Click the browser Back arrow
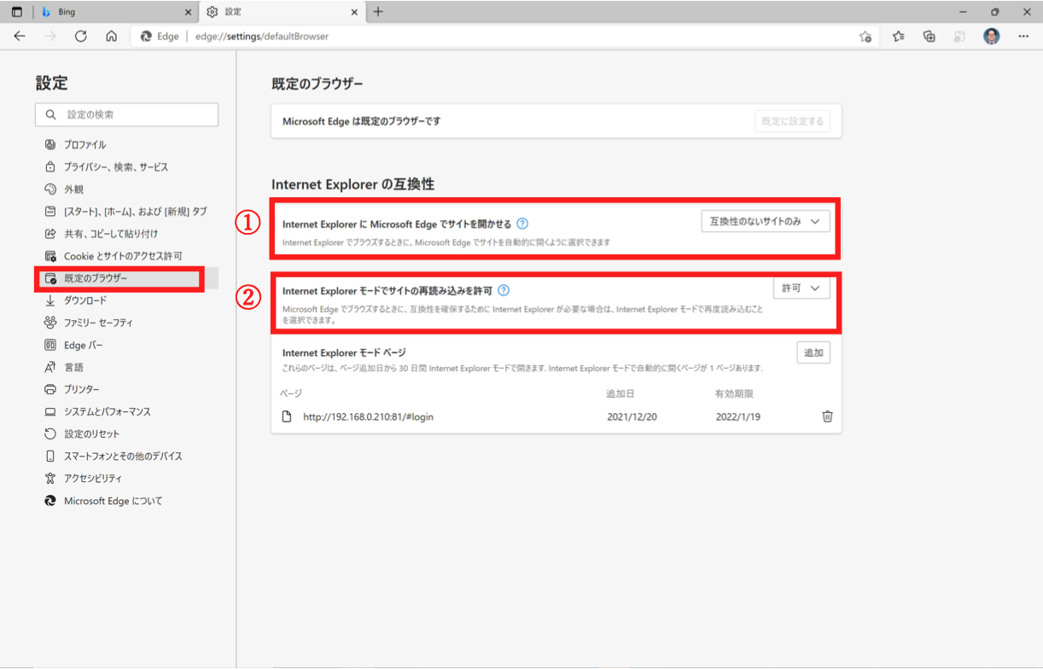Screen dimensions: 1043x669 click(20, 37)
